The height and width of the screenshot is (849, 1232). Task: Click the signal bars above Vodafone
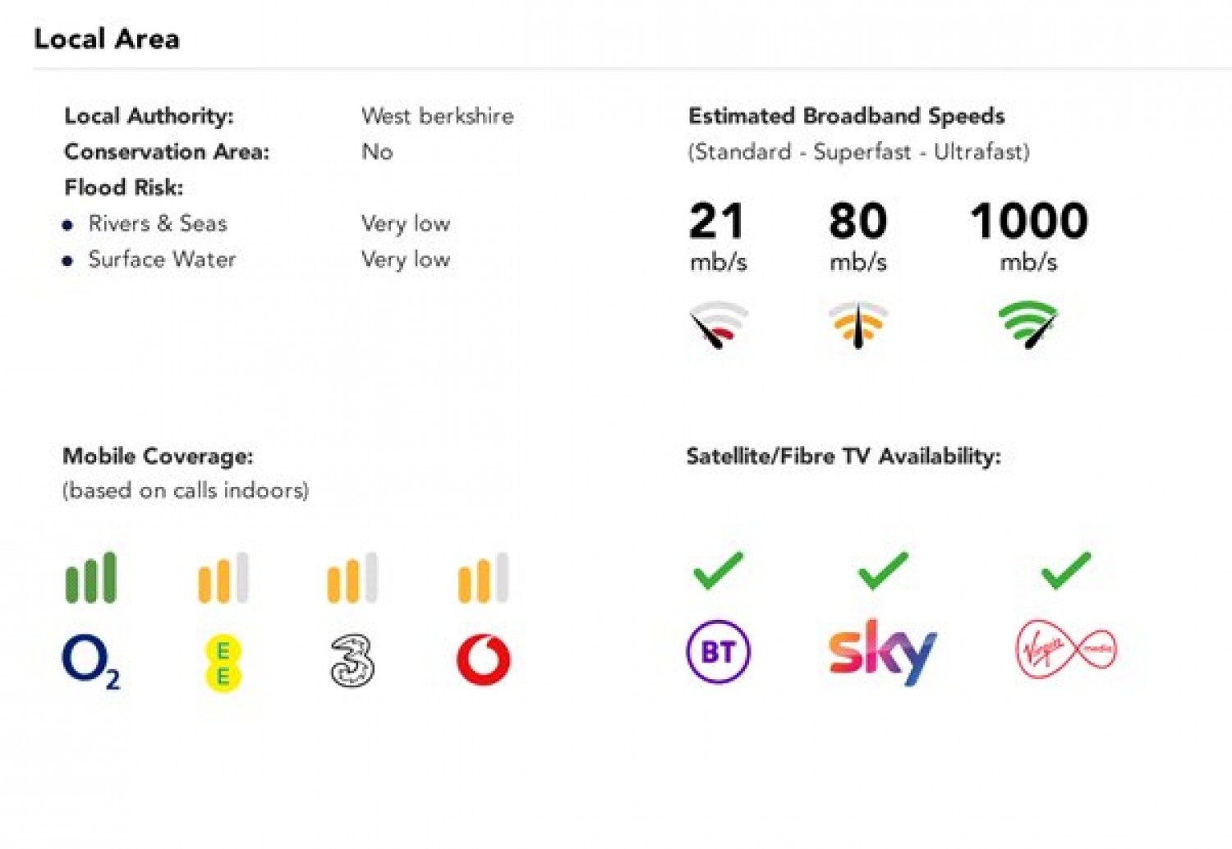[484, 578]
